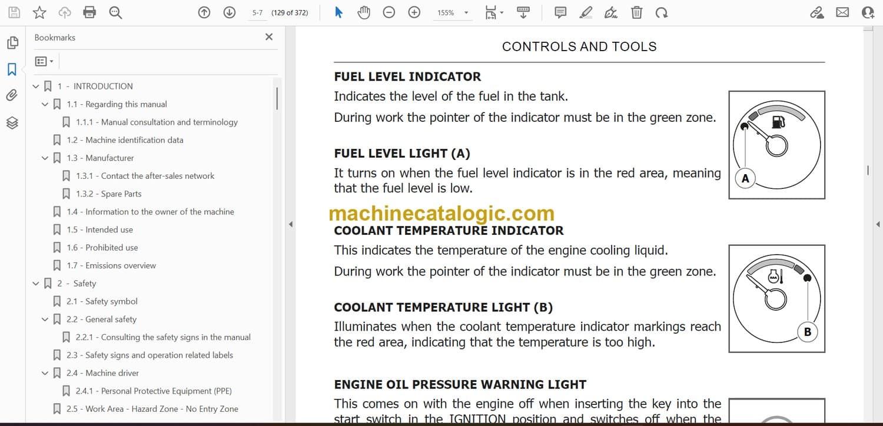Open the Page Thumbnails panel
The image size is (883, 426).
12,43
